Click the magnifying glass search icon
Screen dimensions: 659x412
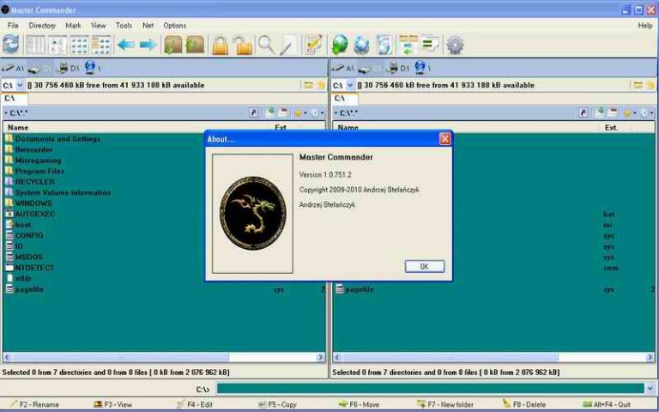click(266, 45)
